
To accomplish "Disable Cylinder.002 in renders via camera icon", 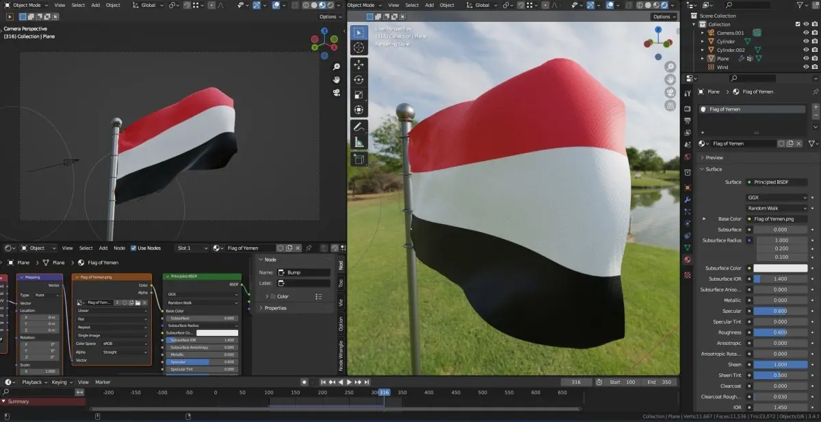I will coord(814,50).
